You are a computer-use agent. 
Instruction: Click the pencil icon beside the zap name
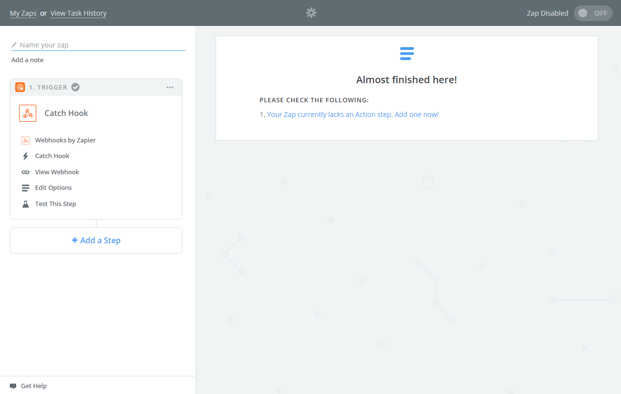[14, 45]
